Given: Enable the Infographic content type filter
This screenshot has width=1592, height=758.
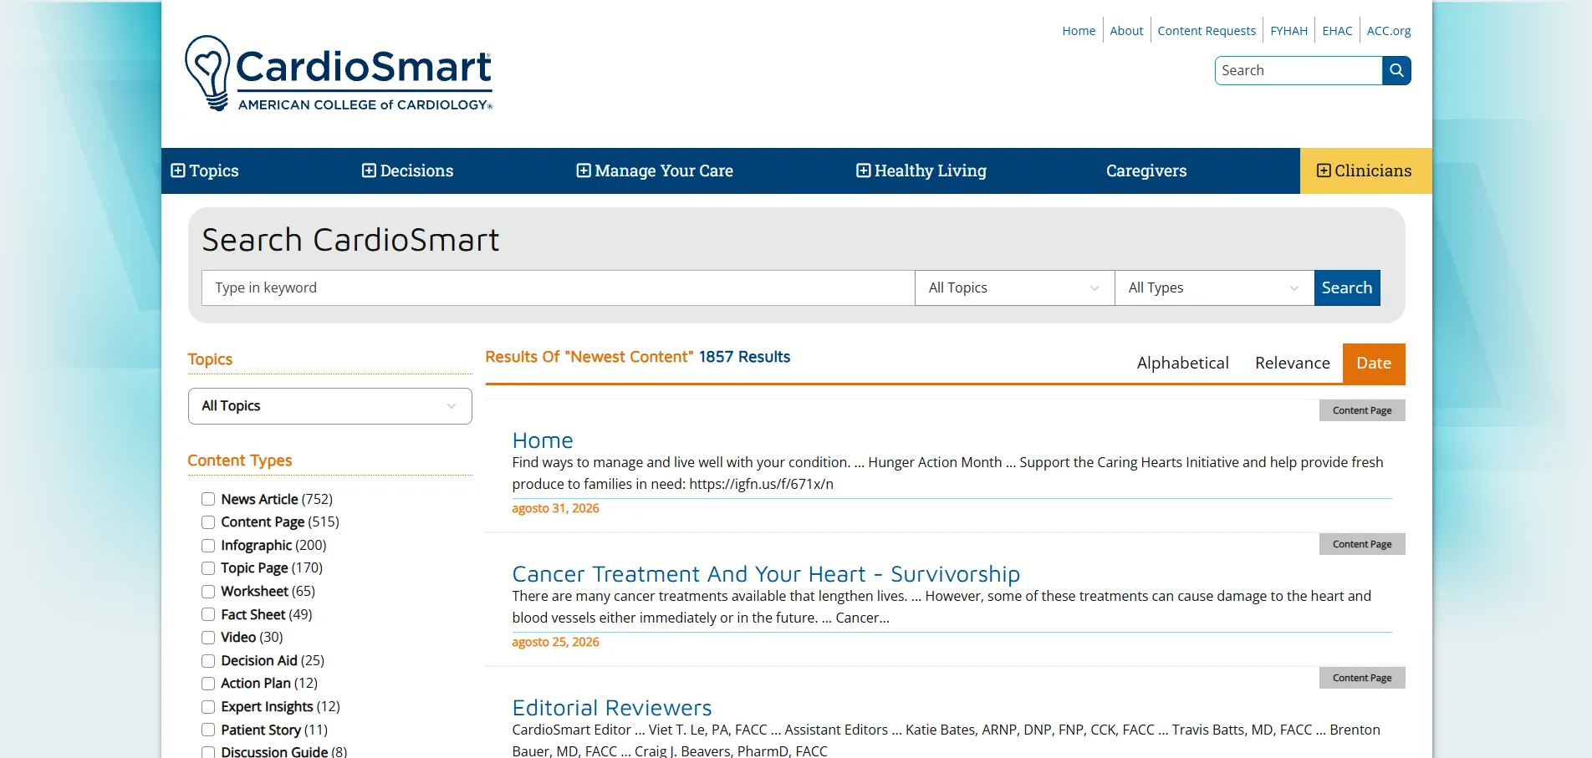Looking at the screenshot, I should 208,546.
